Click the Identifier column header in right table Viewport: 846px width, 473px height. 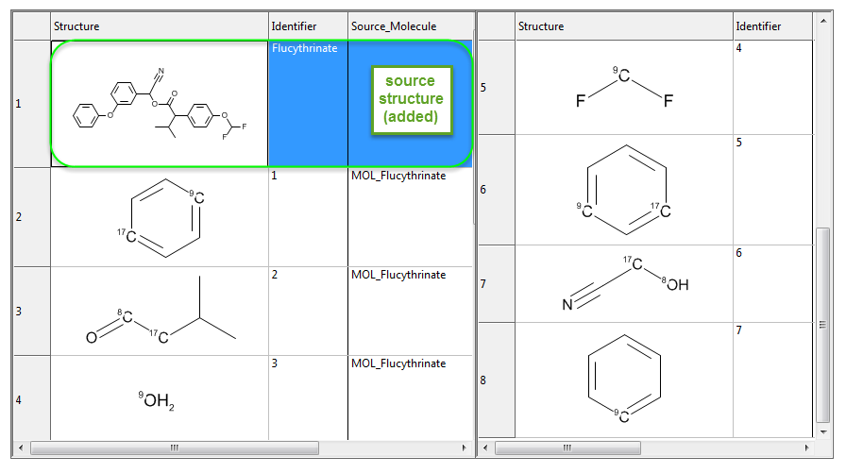pos(772,25)
